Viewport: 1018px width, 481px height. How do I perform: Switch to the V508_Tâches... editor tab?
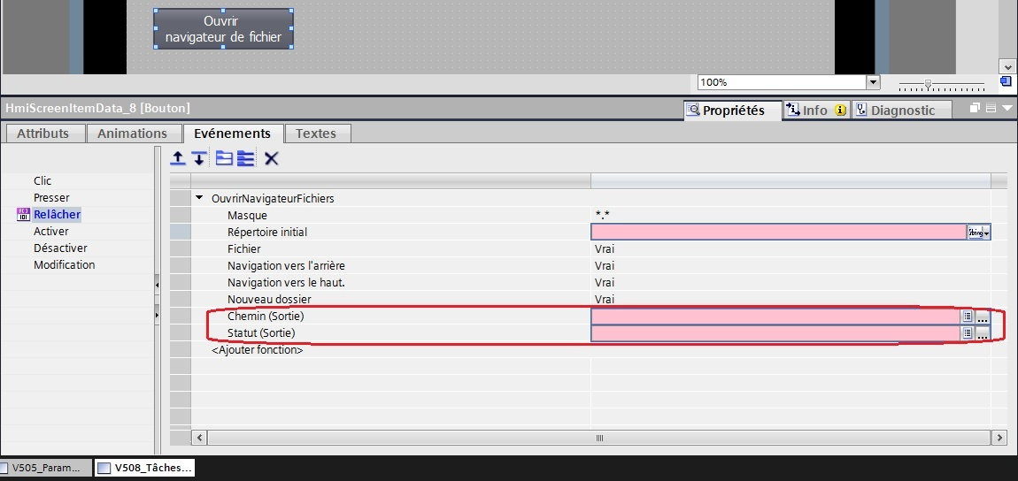coord(145,468)
